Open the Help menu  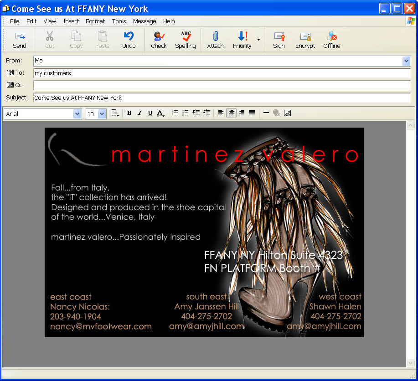click(169, 21)
